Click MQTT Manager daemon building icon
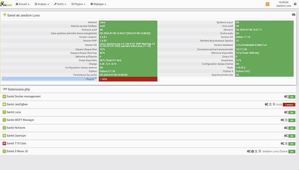The image size is (299, 170). pyautogui.click(x=286, y=120)
